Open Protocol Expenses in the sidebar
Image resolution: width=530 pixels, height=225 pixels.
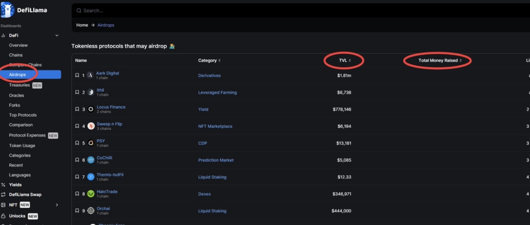(x=27, y=135)
